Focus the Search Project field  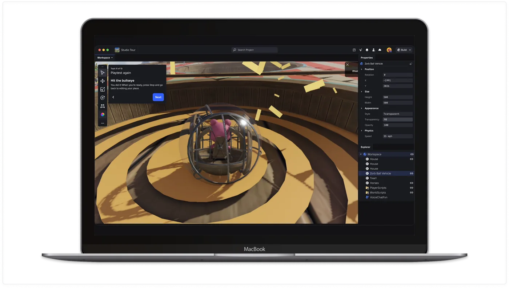[x=254, y=50]
